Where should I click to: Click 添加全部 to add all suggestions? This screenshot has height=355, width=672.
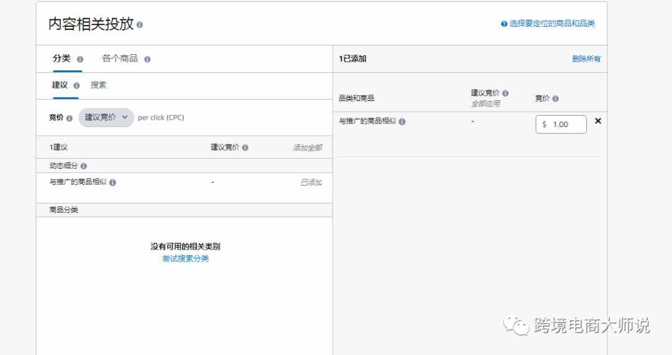[x=307, y=148]
